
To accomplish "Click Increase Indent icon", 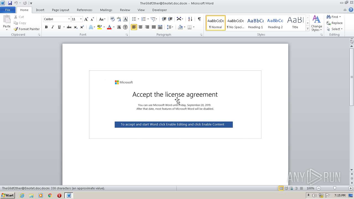I will coord(170,19).
